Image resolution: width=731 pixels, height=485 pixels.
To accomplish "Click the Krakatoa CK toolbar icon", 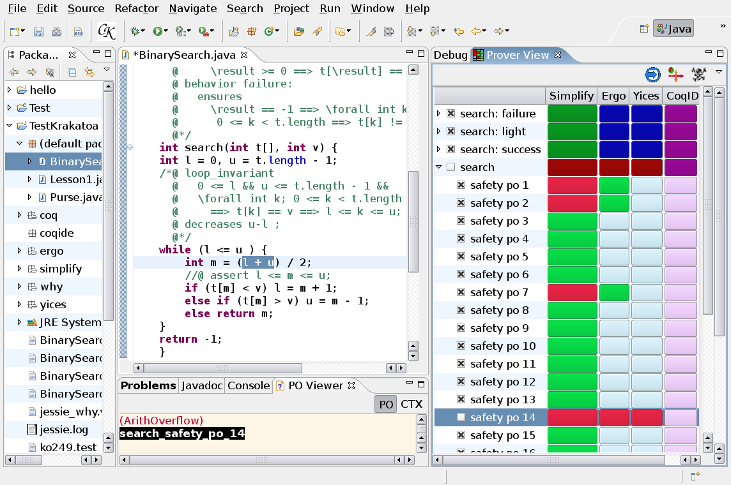I will click(x=106, y=31).
